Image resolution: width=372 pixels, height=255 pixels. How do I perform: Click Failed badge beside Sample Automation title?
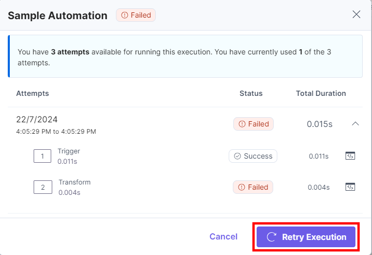point(136,15)
